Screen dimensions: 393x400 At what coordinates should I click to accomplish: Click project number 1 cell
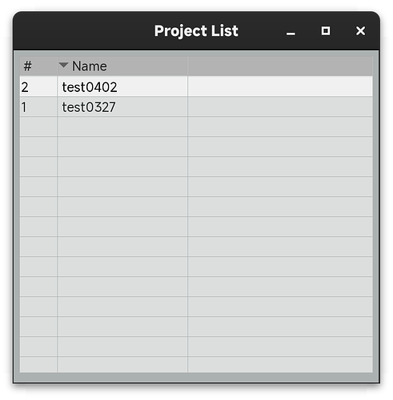click(x=38, y=106)
